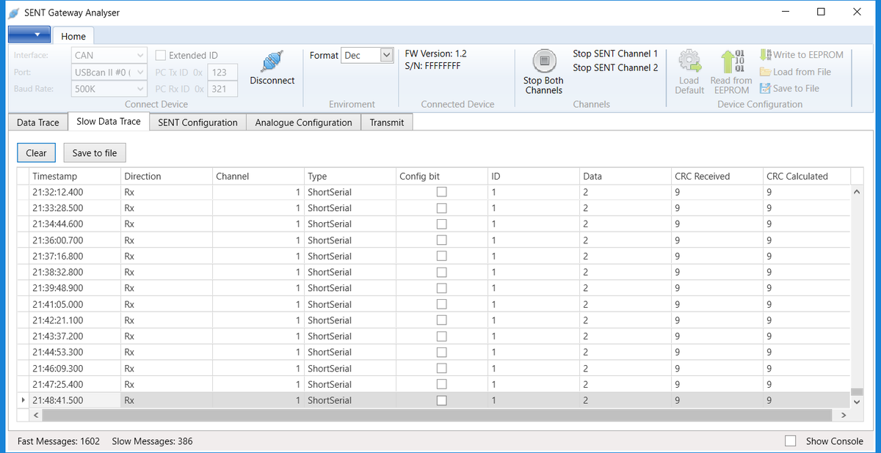
Task: Click the Save to file button
Action: click(x=95, y=152)
